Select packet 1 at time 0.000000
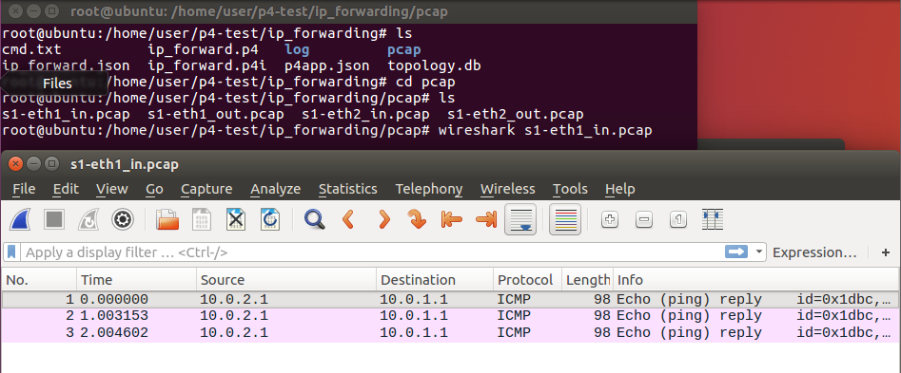This screenshot has height=373, width=901. (x=451, y=300)
